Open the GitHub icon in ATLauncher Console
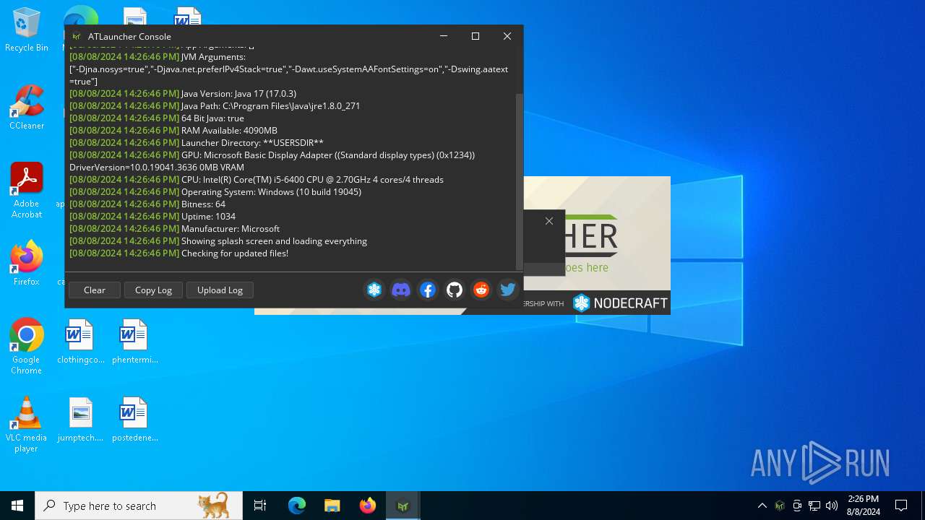 [455, 290]
